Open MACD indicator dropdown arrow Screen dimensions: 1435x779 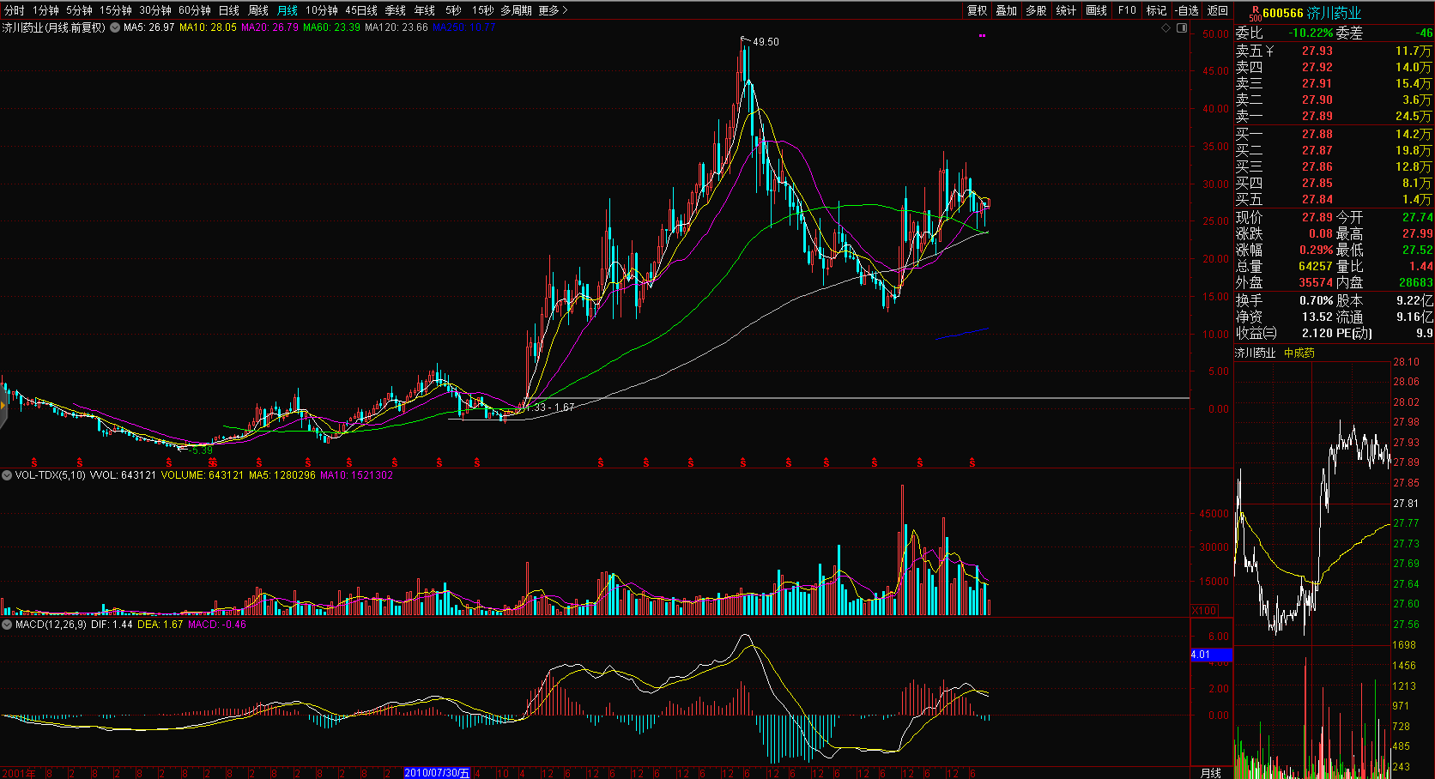(x=7, y=625)
